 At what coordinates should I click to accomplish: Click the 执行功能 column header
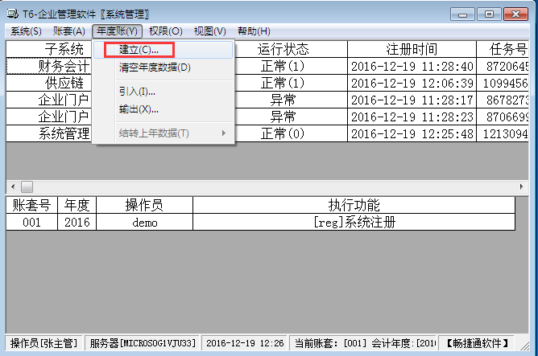click(x=354, y=204)
